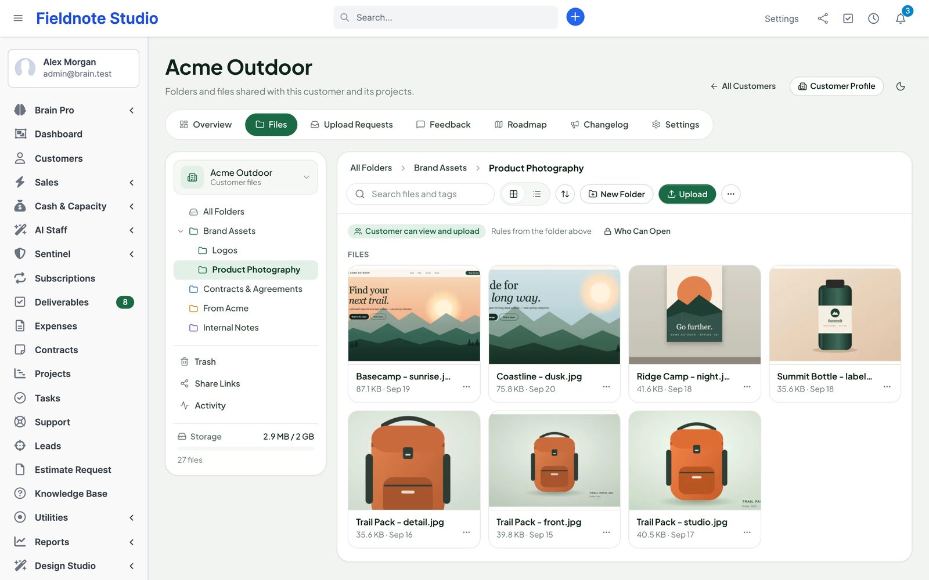Open the clock history icon
This screenshot has height=580, width=929.
pos(873,19)
